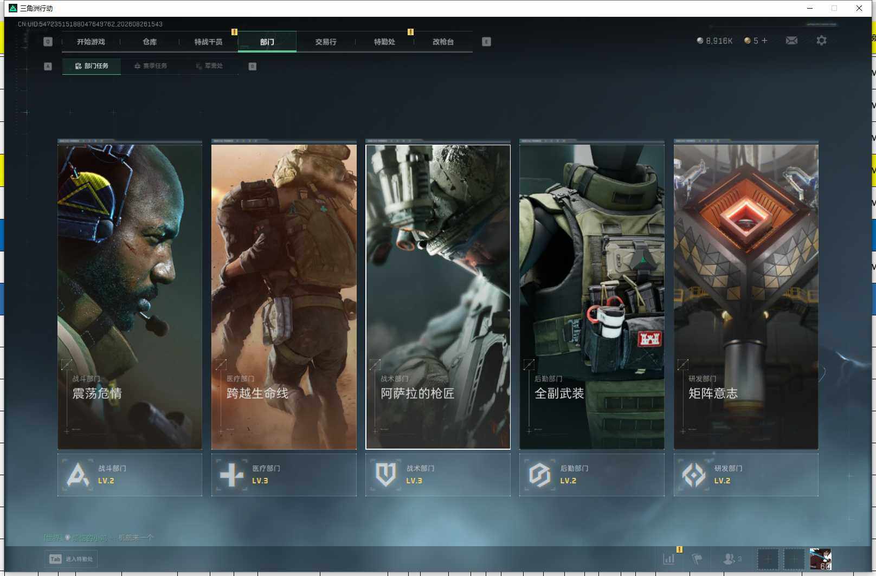Click the 战斗部门 LV.2 level panel
This screenshot has width=876, height=576.
tap(130, 475)
